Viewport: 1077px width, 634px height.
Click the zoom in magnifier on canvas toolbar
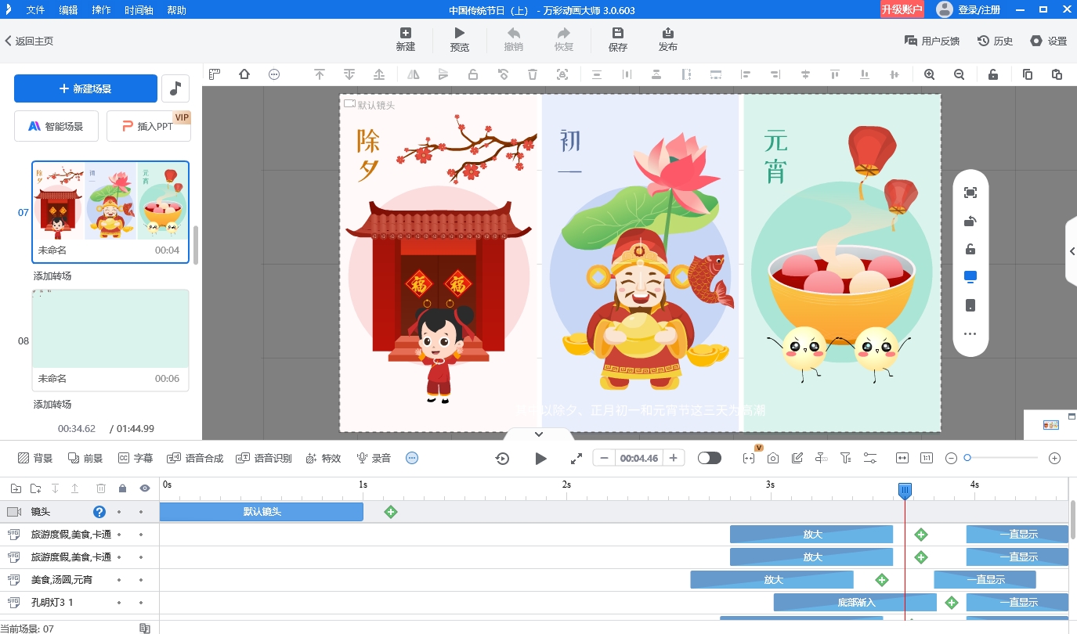point(929,74)
